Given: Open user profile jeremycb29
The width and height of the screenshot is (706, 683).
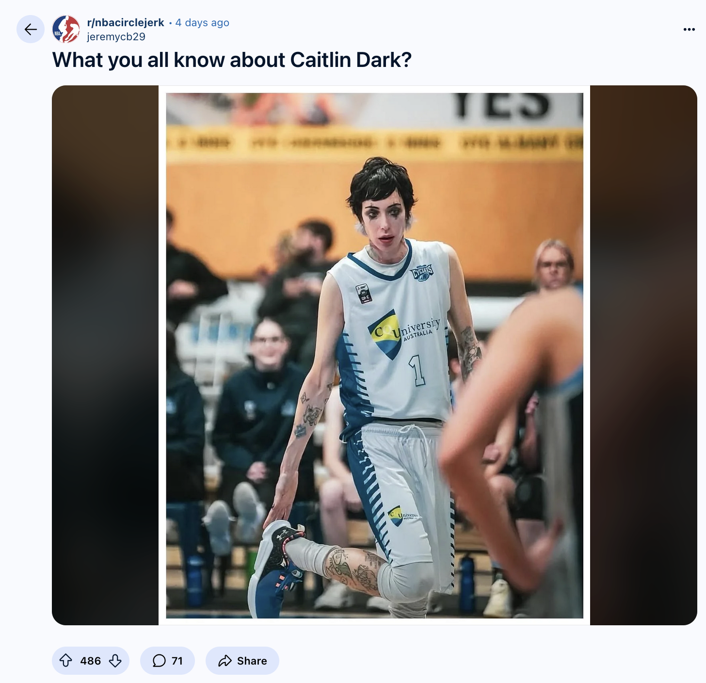Looking at the screenshot, I should [116, 37].
